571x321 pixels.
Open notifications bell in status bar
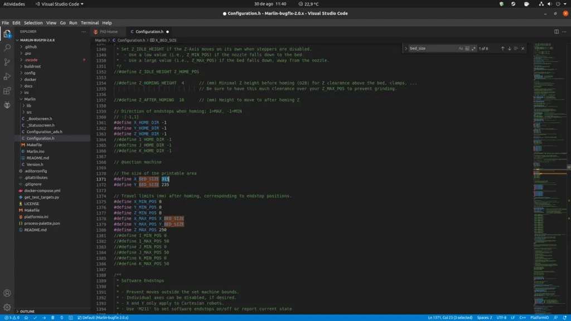tap(564, 318)
